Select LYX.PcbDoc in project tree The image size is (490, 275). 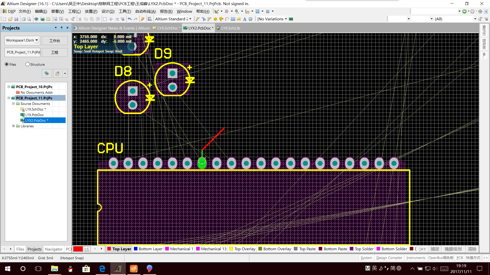pos(34,115)
